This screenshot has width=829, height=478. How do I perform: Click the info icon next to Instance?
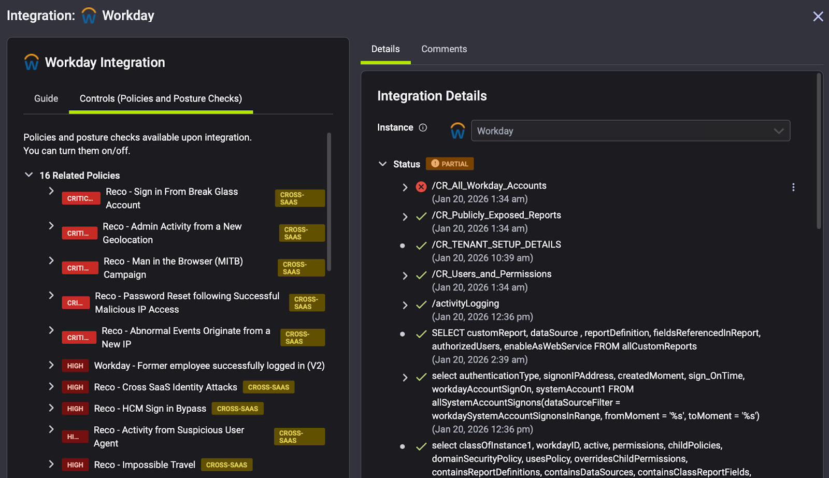423,127
